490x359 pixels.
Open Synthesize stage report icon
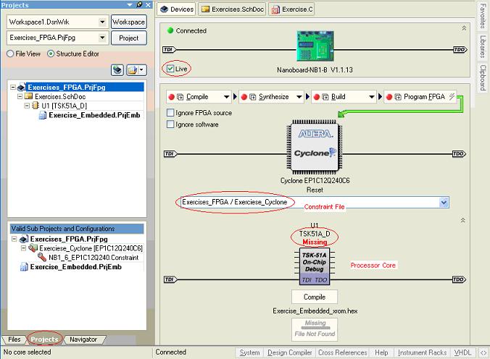[x=253, y=97]
